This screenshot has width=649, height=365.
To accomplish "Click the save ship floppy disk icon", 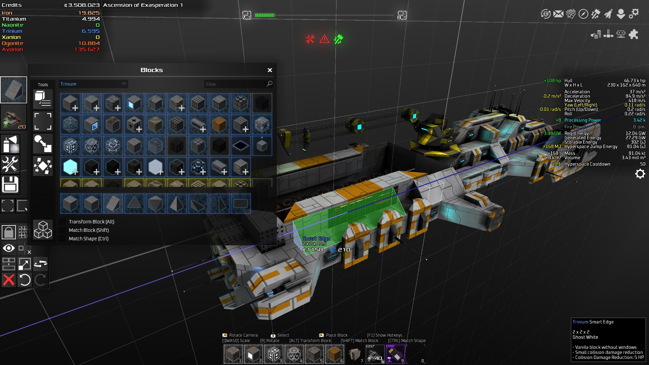I will (10, 185).
